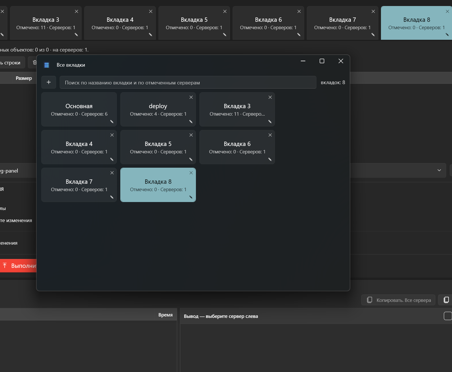The height and width of the screenshot is (372, 452).
Task: Click pencil icon on dialog Вкладка 5 card
Action: [x=191, y=159]
